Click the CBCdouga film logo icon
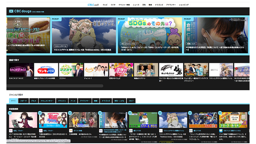Screen dimensions: 256x144 [x=11, y=11]
